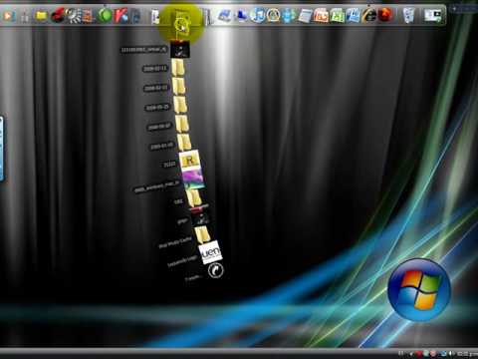Screen dimensions: 478x359
Task: Open the blue laptop icon in the dock
Action: click(x=225, y=16)
